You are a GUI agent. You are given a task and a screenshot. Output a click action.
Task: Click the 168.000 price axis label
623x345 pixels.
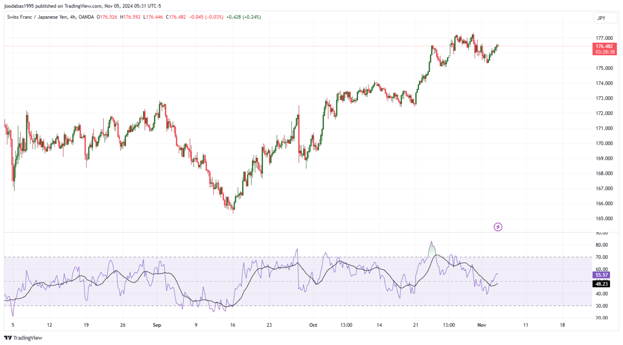tap(604, 174)
